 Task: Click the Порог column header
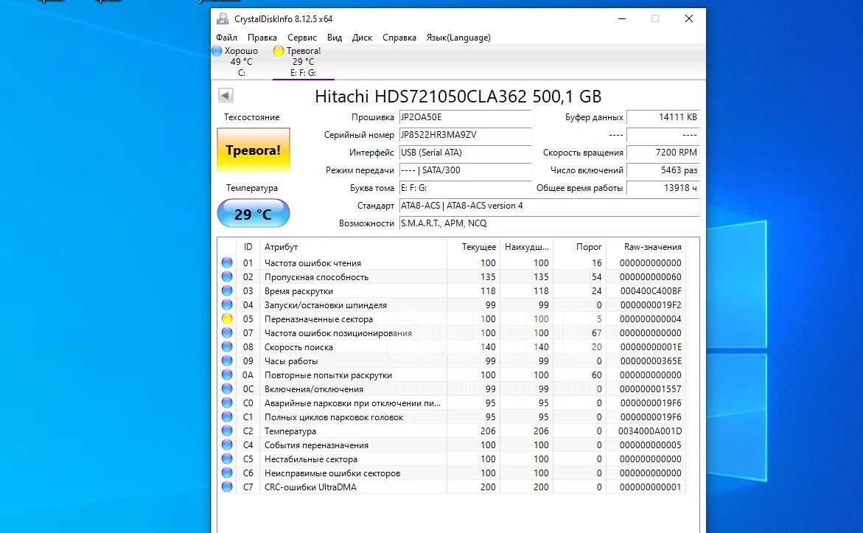click(579, 247)
